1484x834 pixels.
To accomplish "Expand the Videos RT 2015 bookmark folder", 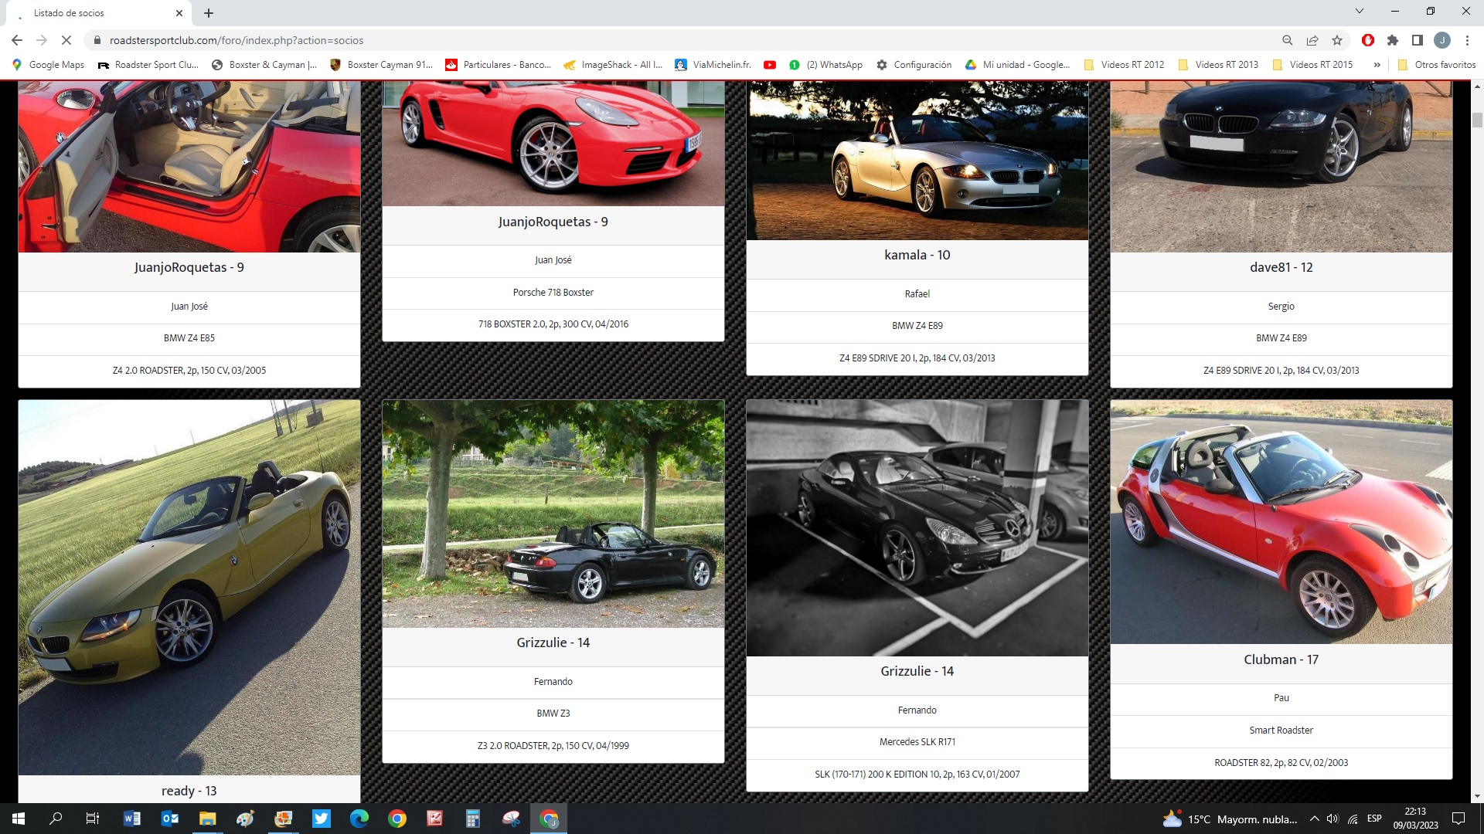I will (x=1312, y=65).
